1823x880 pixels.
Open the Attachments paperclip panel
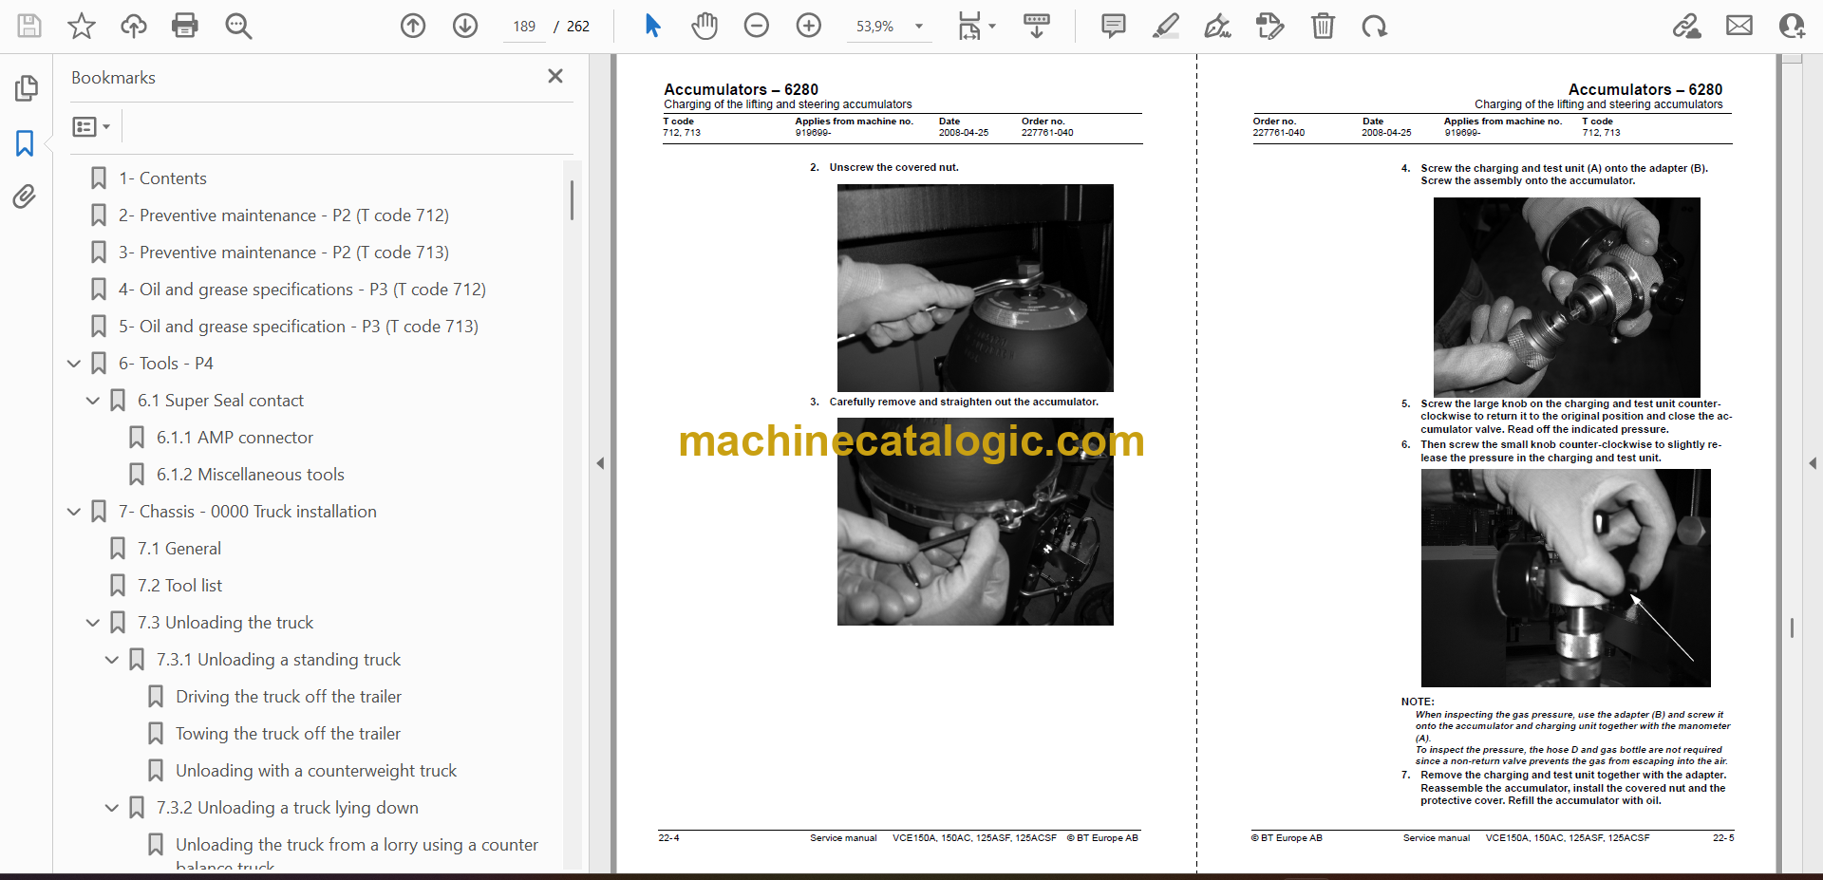pos(25,197)
